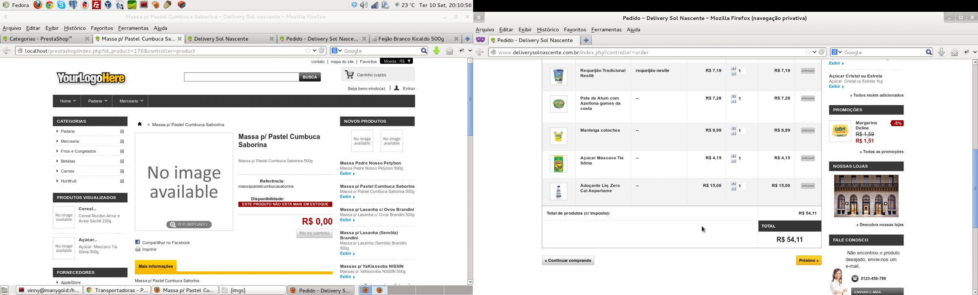
Task: Click ENVIAR E-MAIL button
Action: point(877,291)
